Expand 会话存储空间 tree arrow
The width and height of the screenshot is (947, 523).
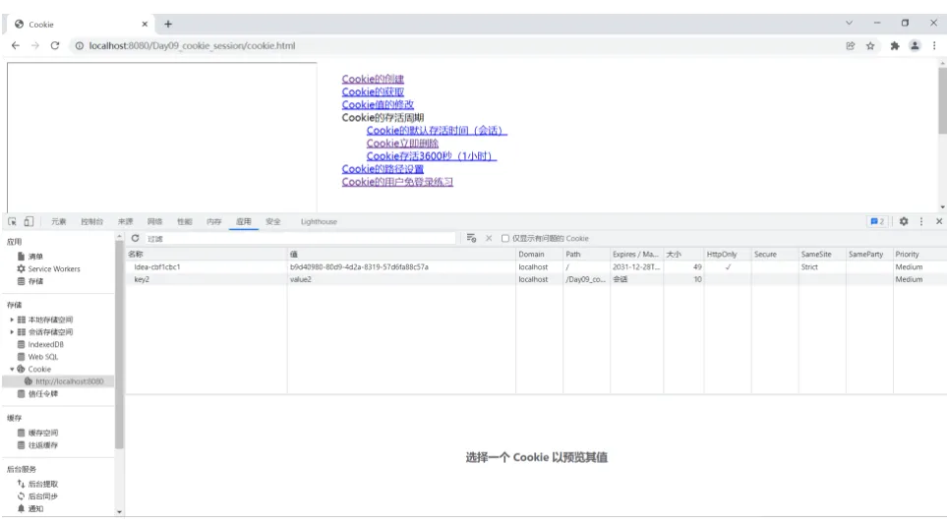click(12, 332)
